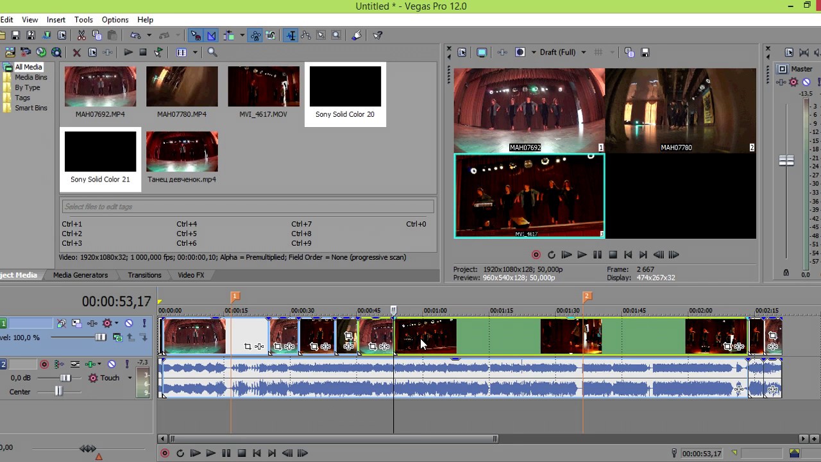Toggle Lock Envelopes to Events
This screenshot has width=821, height=462.
pyautogui.click(x=255, y=35)
